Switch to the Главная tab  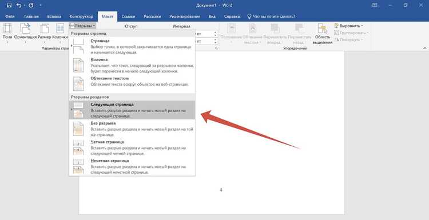tap(31, 17)
